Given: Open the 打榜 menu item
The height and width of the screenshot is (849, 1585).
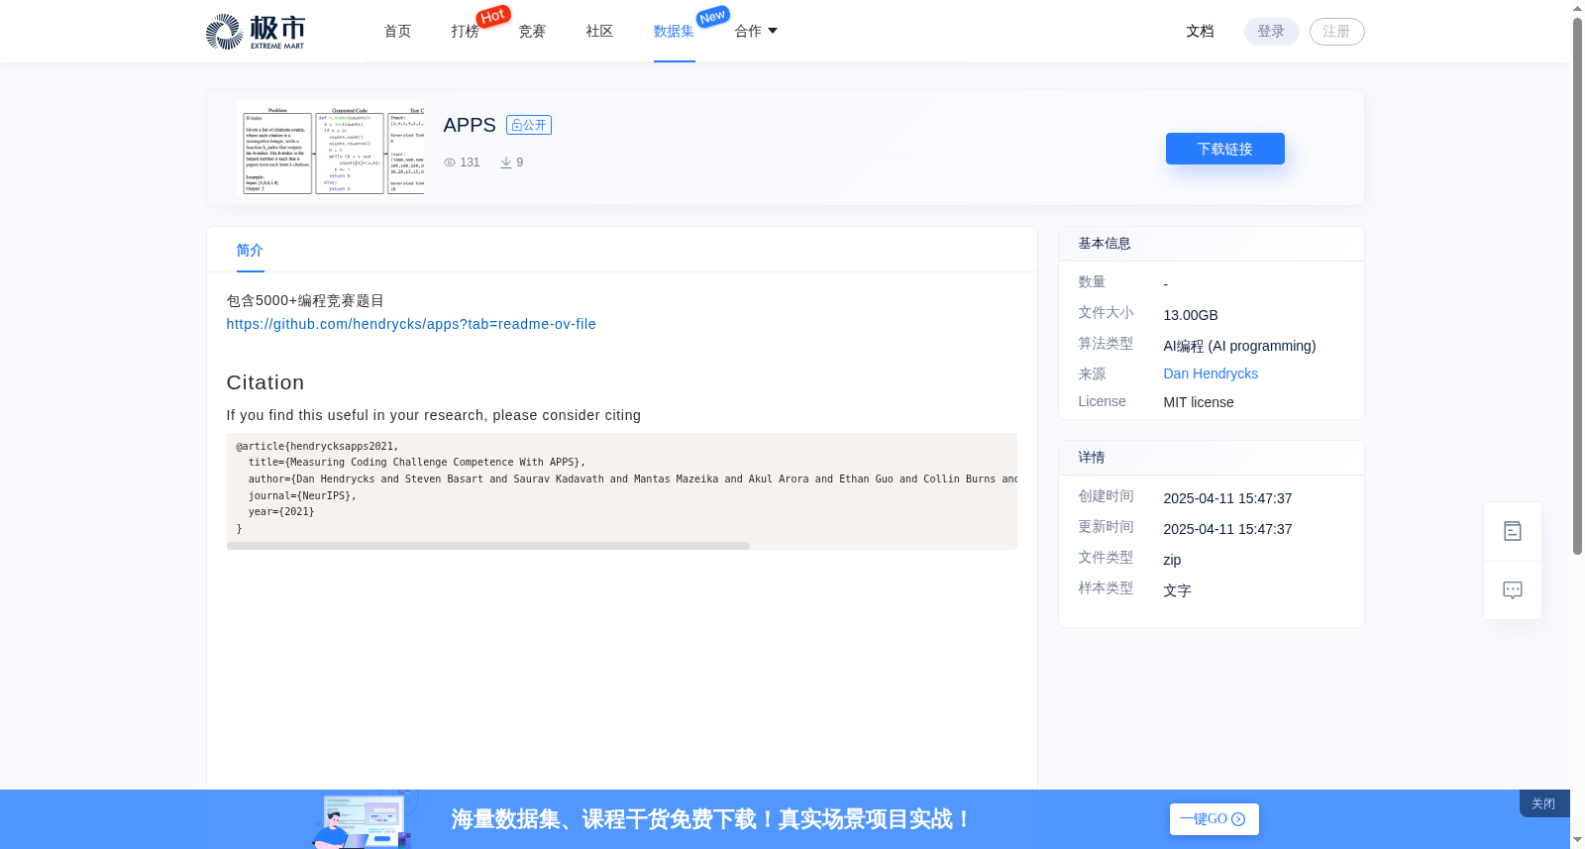Looking at the screenshot, I should point(465,32).
